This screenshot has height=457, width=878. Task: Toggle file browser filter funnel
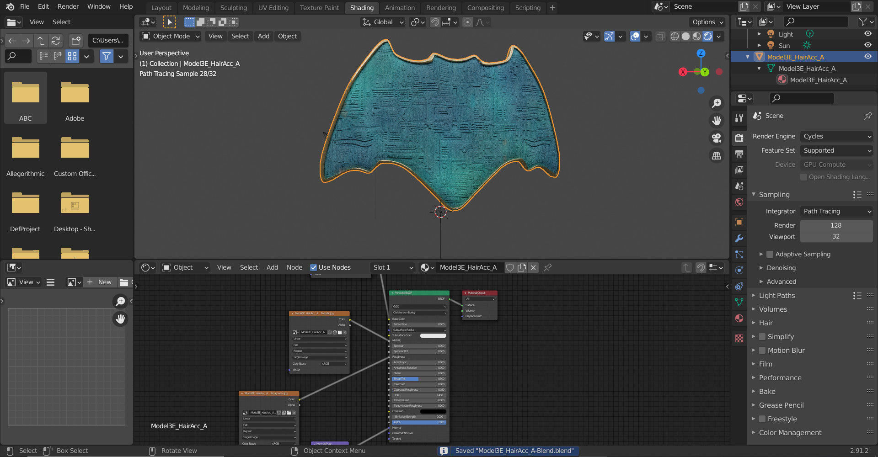106,56
